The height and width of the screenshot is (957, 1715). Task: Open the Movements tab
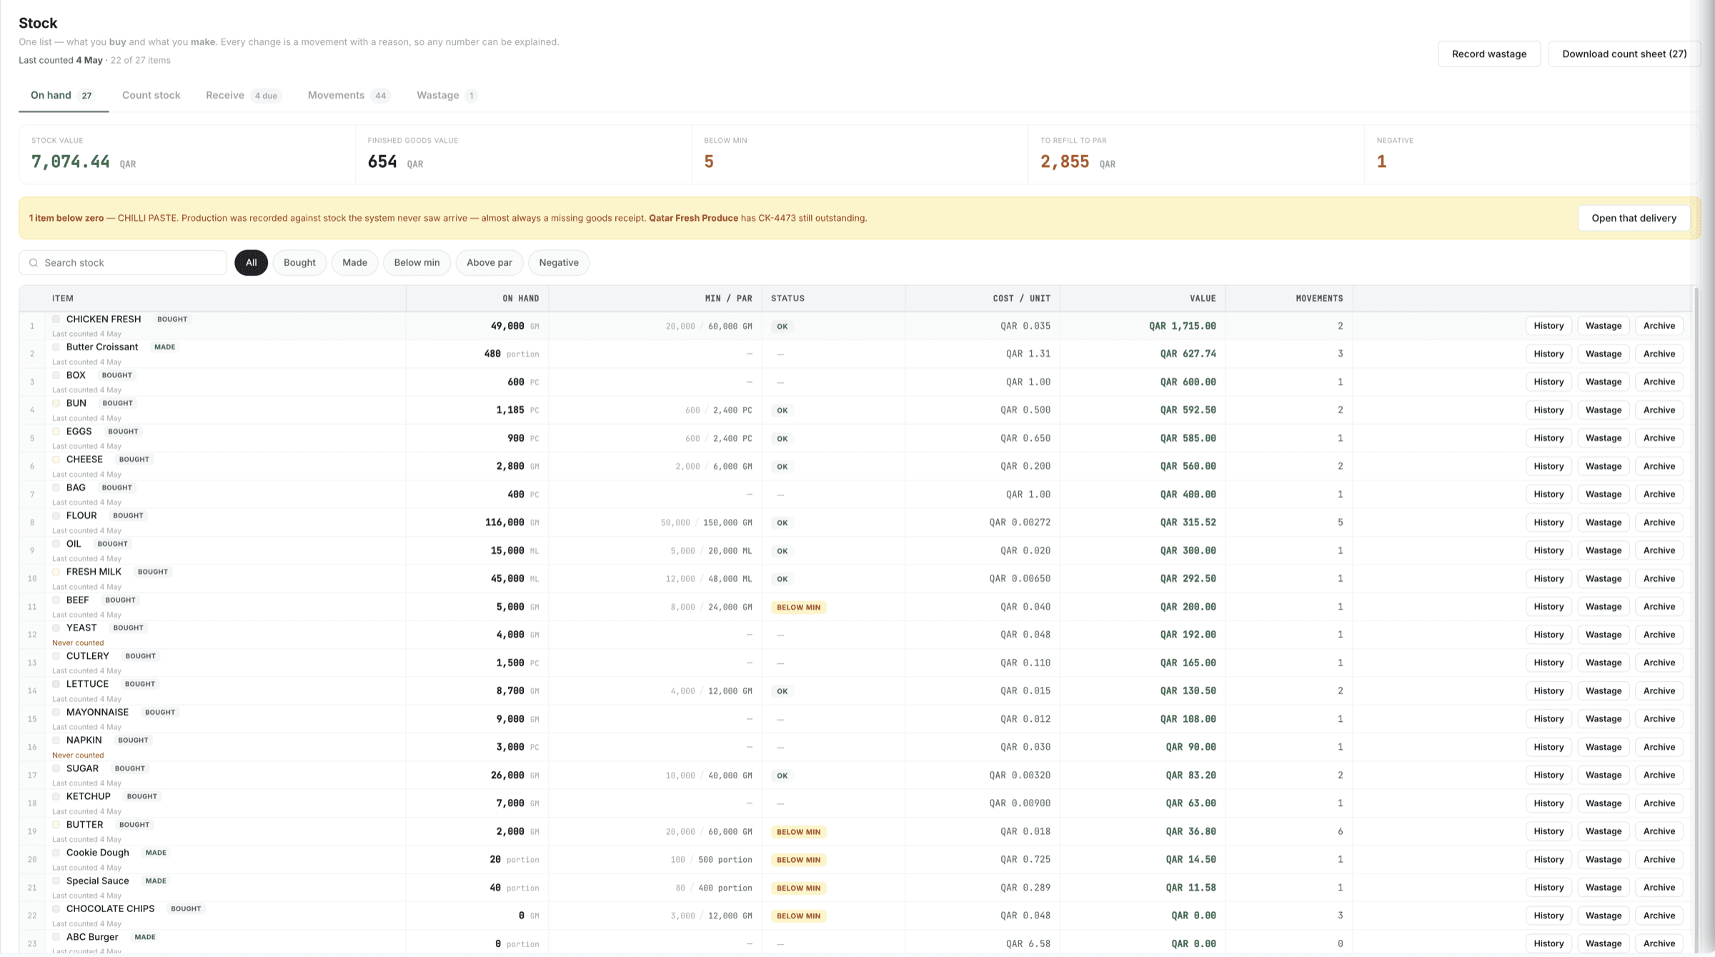click(349, 95)
